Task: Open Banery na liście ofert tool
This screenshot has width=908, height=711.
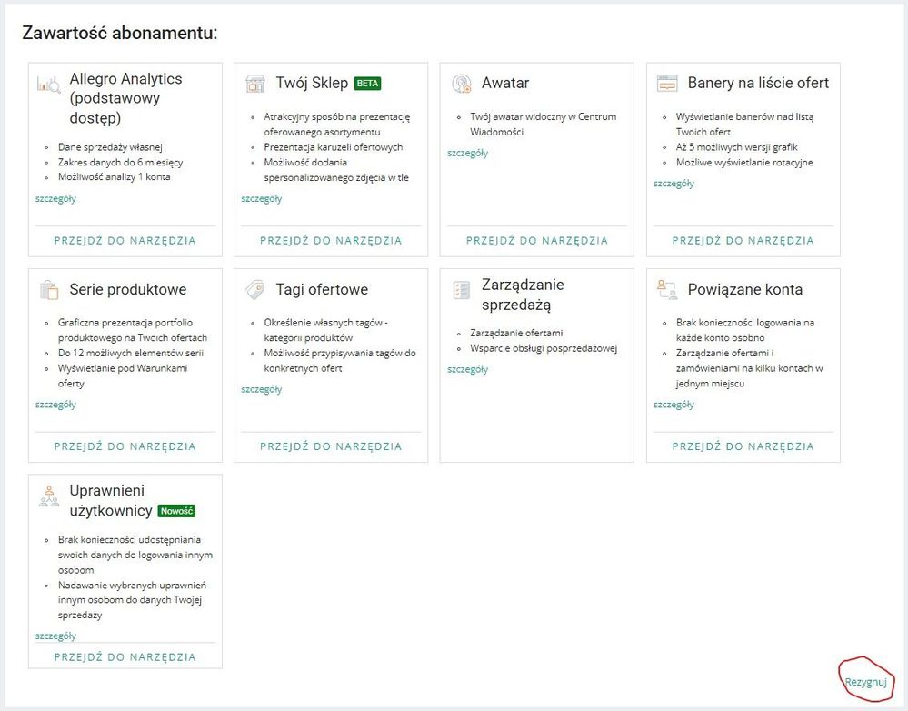Action: 743,241
